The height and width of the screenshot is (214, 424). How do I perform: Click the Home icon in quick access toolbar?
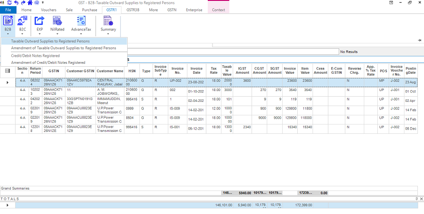coord(29,3)
